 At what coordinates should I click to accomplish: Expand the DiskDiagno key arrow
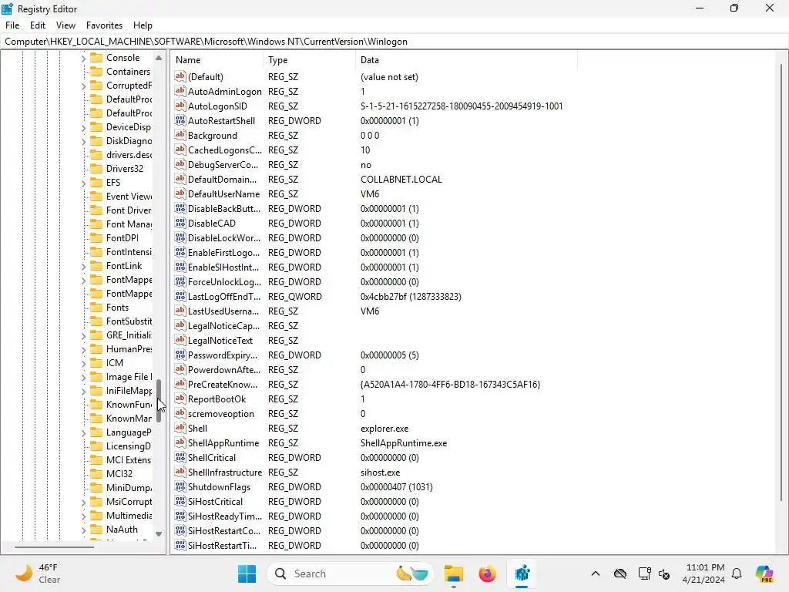pos(83,142)
